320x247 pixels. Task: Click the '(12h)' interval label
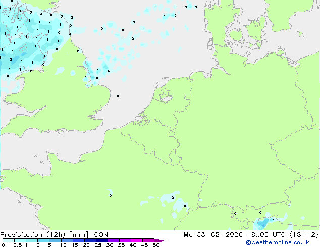click(56, 235)
